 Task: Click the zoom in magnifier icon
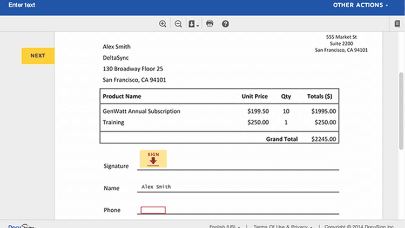pyautogui.click(x=163, y=24)
